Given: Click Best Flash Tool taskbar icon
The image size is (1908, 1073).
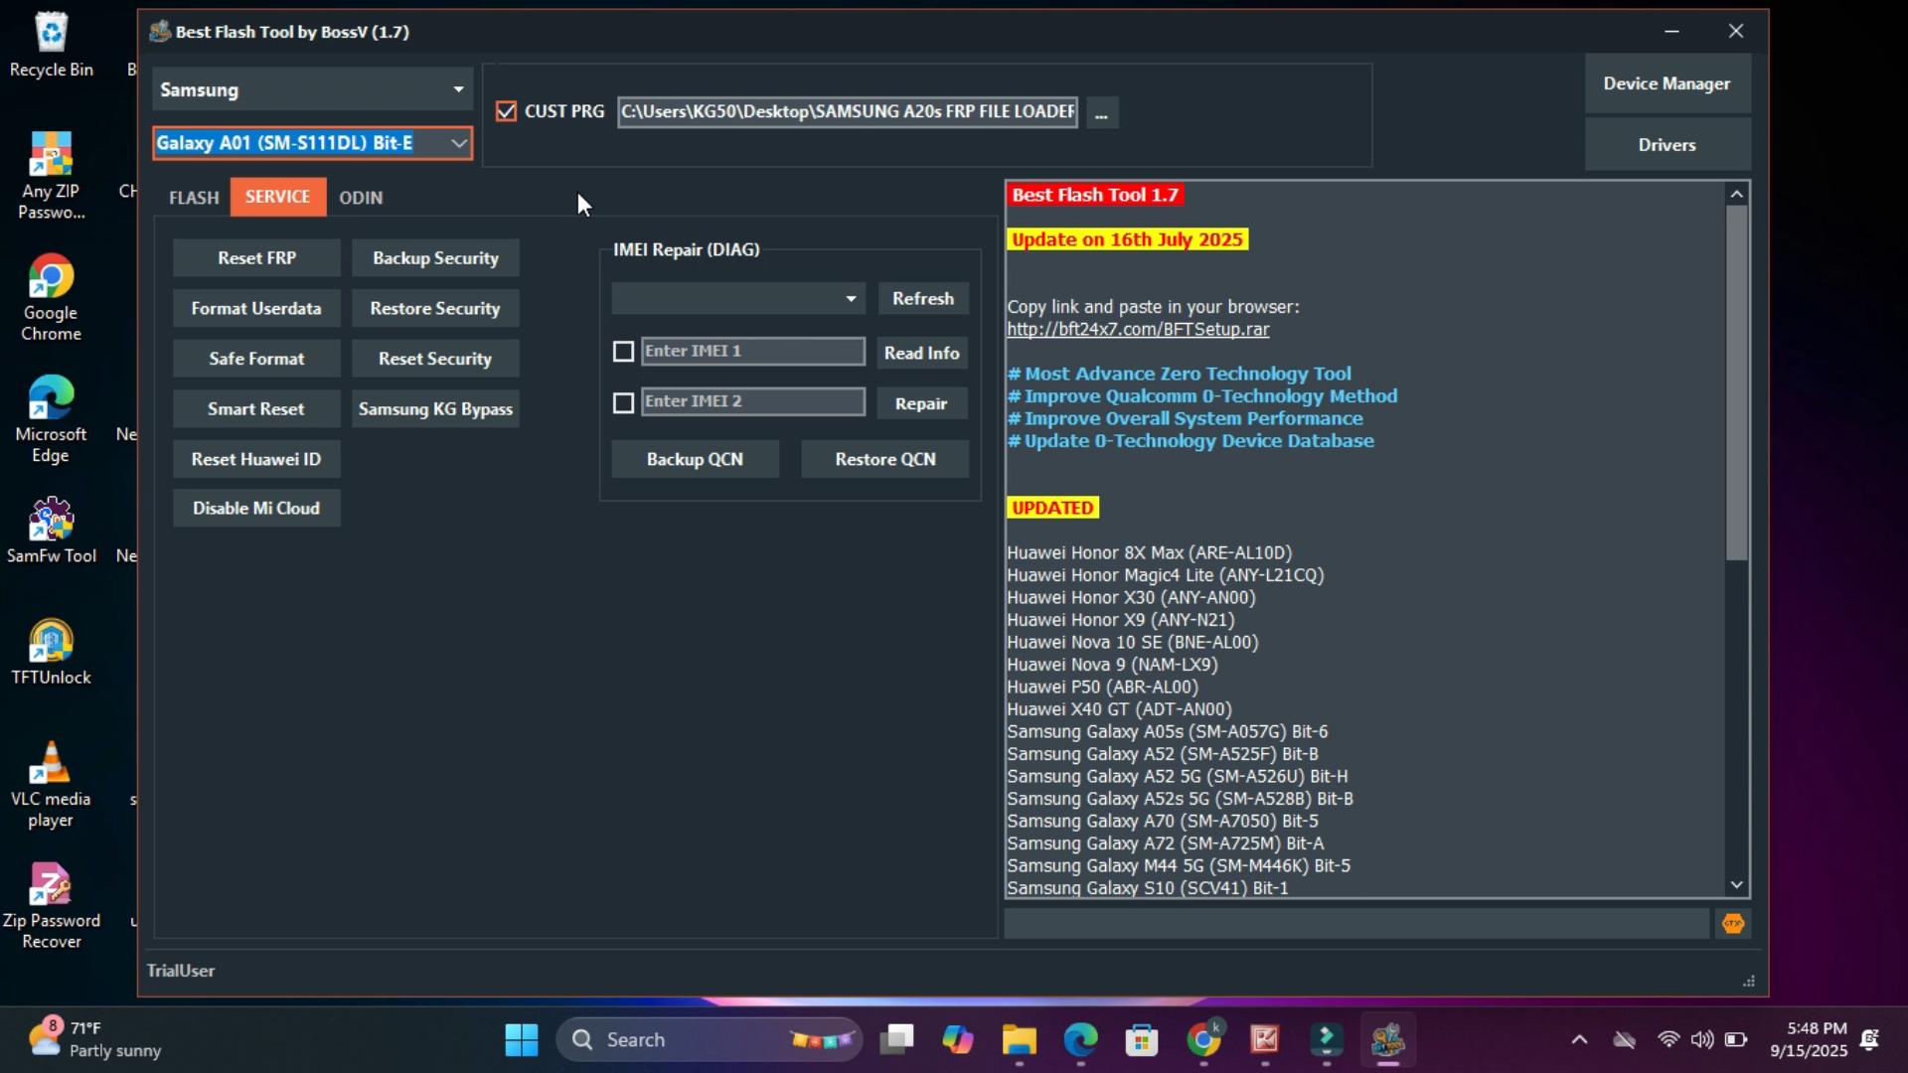Looking at the screenshot, I should point(1387,1040).
